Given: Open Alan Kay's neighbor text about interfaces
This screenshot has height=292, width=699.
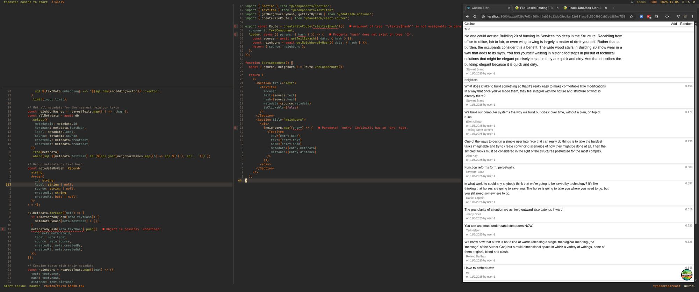Looking at the screenshot, I should click(535, 146).
